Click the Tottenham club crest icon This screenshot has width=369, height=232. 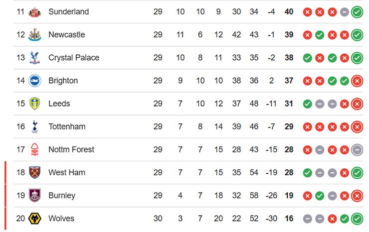[x=34, y=126]
